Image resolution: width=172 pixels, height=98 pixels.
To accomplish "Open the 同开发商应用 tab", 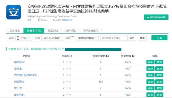I will tap(90, 31).
